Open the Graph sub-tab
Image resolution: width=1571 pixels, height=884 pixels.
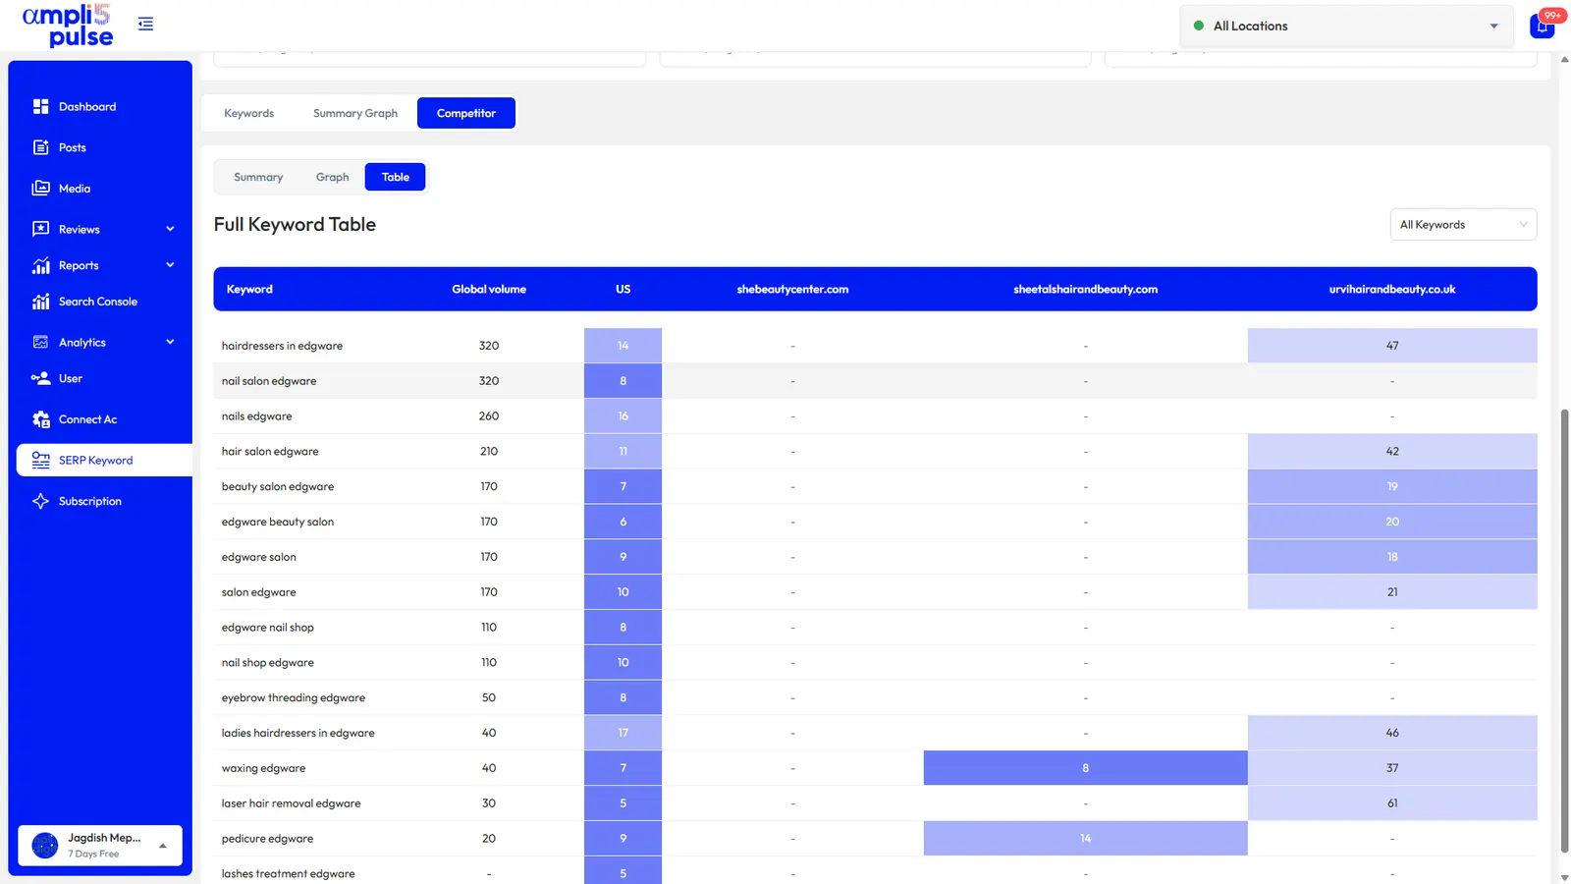tap(333, 177)
